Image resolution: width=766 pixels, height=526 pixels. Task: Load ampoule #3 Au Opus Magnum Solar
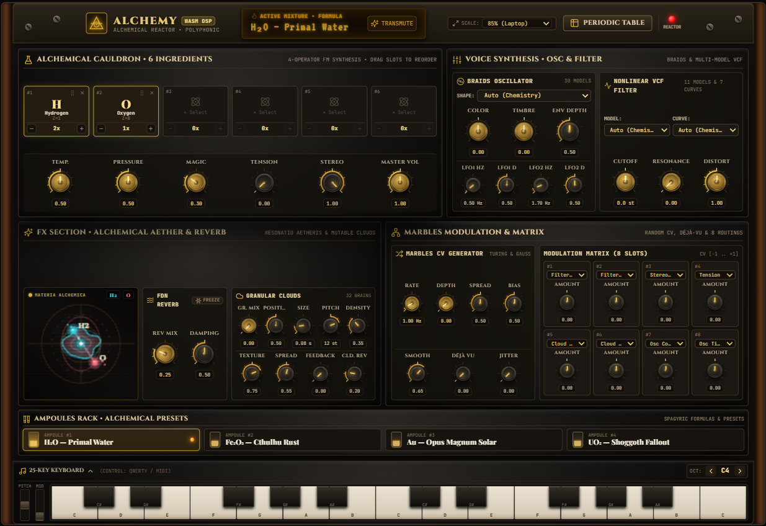tap(474, 439)
